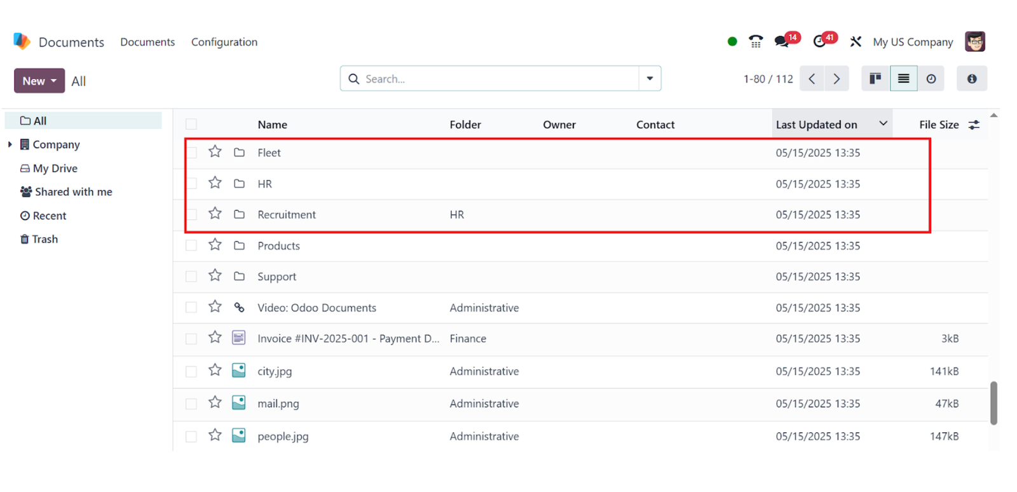The height and width of the screenshot is (492, 1017).
Task: Star the Fleet folder as favorite
Action: 215,152
